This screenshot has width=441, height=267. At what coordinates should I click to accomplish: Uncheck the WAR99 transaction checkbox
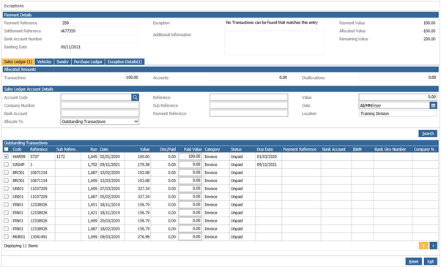coord(6,157)
